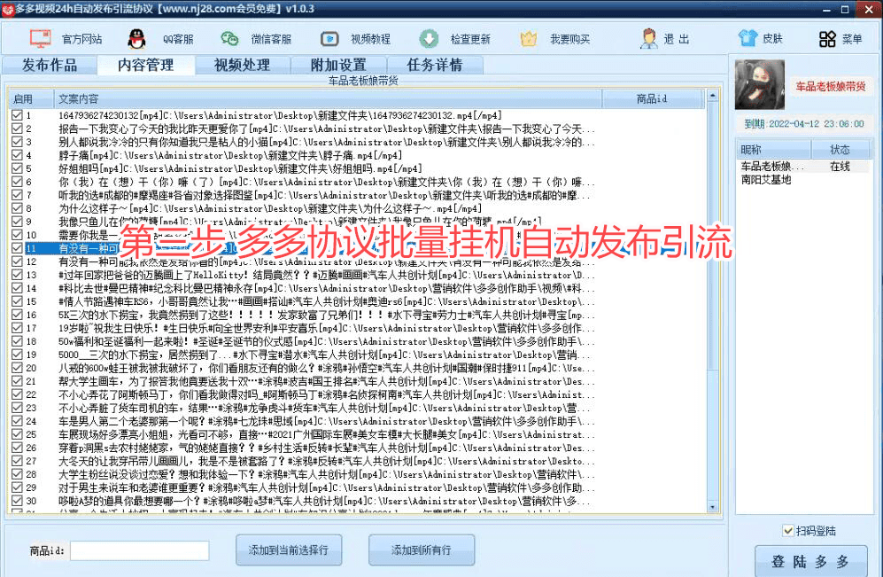
Task: Focus the 商品id input field
Action: tap(140, 550)
